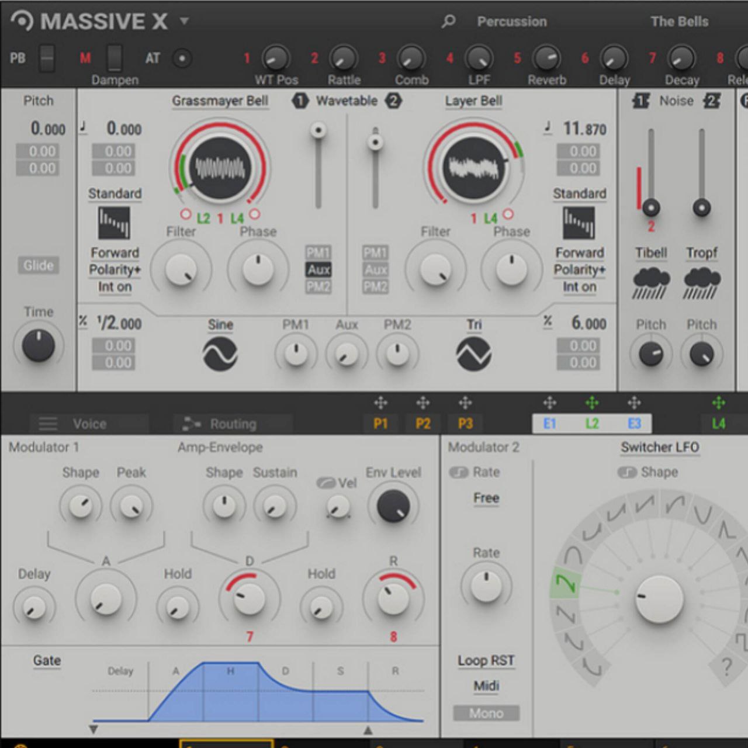Select the P3 performer tab
This screenshot has width=748, height=748.
pyautogui.click(x=465, y=423)
